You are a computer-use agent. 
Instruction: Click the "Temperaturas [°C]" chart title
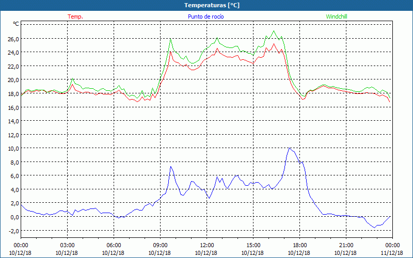[x=212, y=5]
